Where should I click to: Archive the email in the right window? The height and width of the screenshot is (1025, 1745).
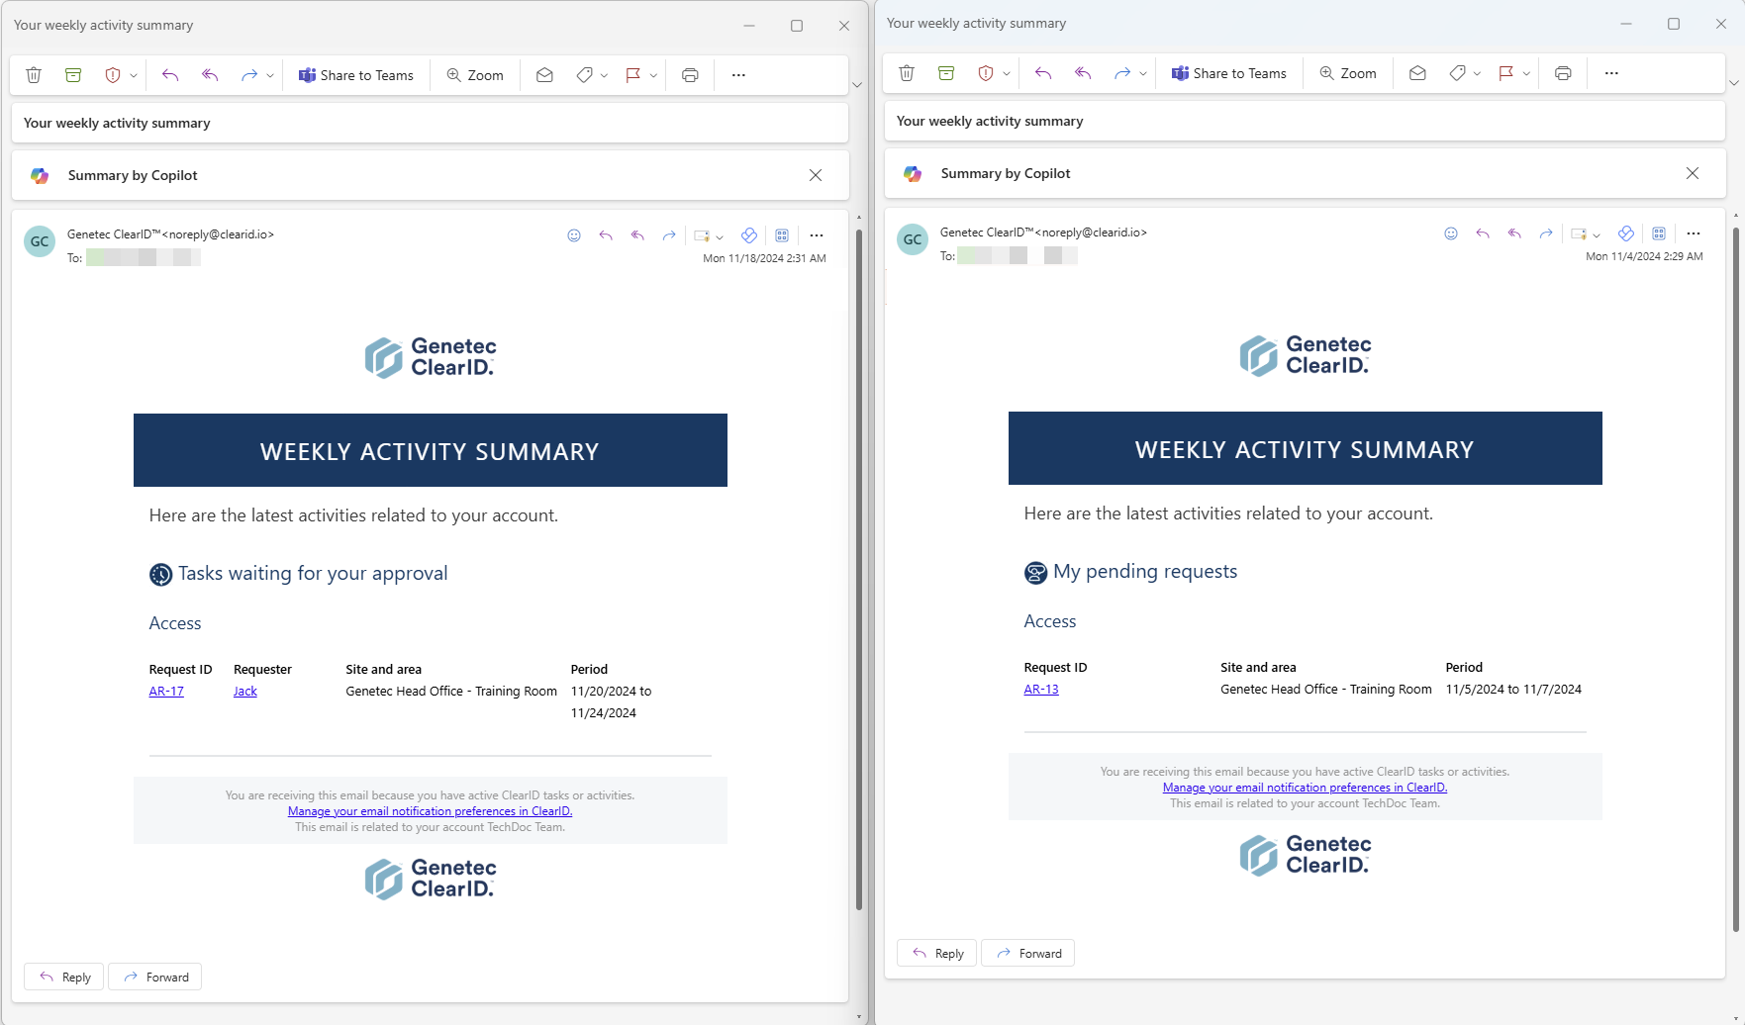pos(946,73)
